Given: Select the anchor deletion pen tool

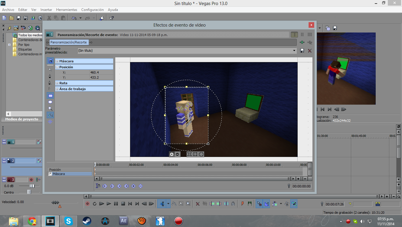Looking at the screenshot, I should (50, 82).
